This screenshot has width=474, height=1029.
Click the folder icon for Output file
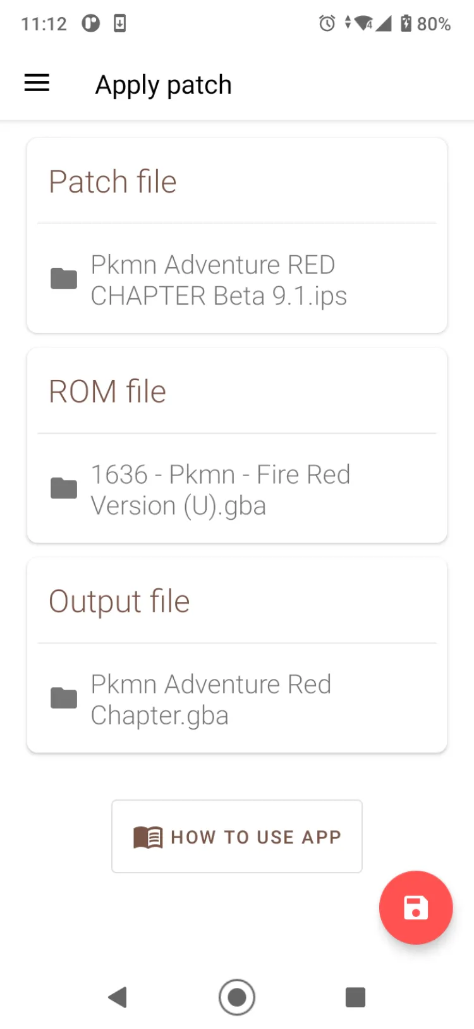[64, 698]
